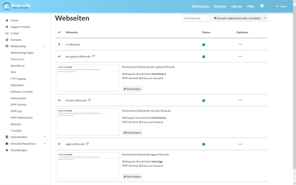The width and height of the screenshot is (296, 185).
Task: Open Hilfe in top navigation
Action: tap(251, 6)
